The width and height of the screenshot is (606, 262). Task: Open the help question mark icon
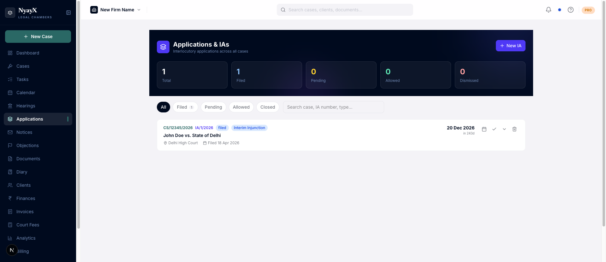pyautogui.click(x=571, y=10)
